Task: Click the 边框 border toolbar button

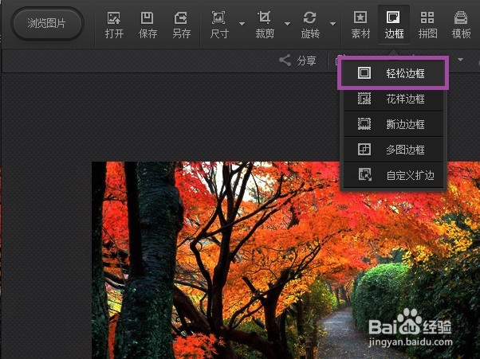Action: coord(394,25)
